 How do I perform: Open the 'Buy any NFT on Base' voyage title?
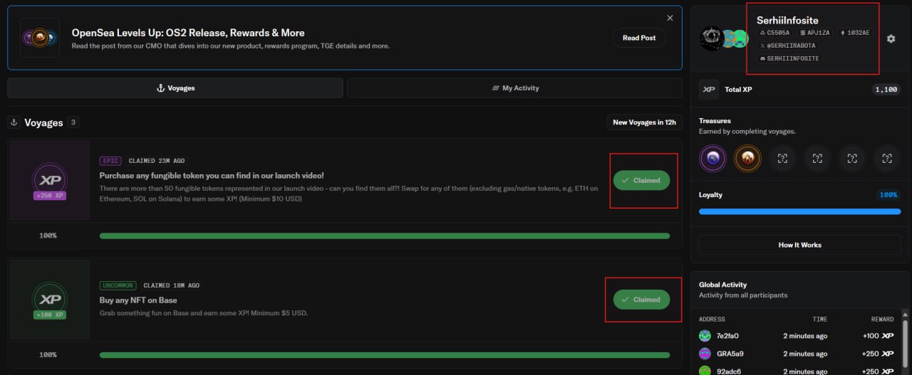138,300
